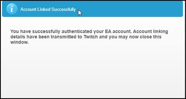
Task: Click the word "Successfully" in the banner
Action: point(64,9)
